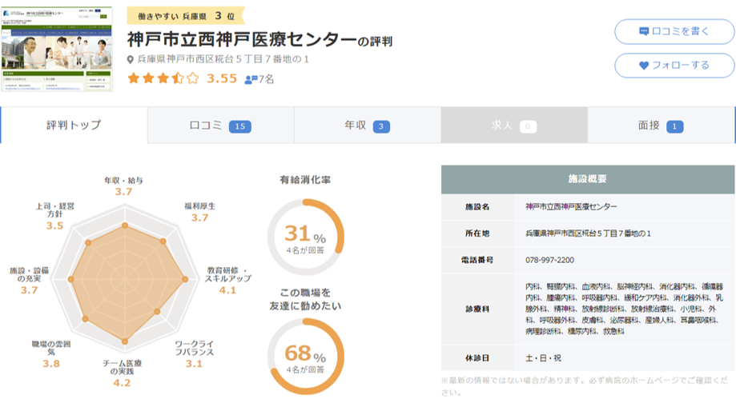Select the disabled 求人 tab
Screen dimensions: 736x399
coord(514,126)
